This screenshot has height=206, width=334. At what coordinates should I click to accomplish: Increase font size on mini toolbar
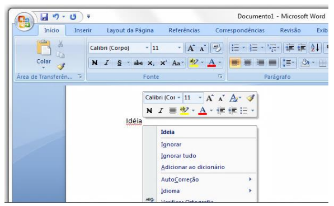click(210, 98)
